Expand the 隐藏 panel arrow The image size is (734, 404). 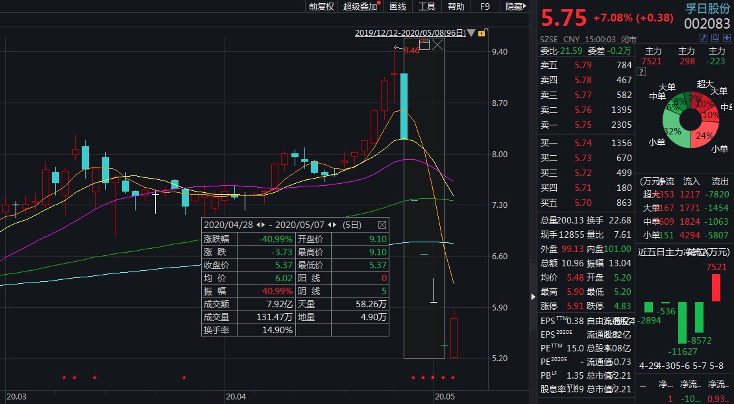525,6
